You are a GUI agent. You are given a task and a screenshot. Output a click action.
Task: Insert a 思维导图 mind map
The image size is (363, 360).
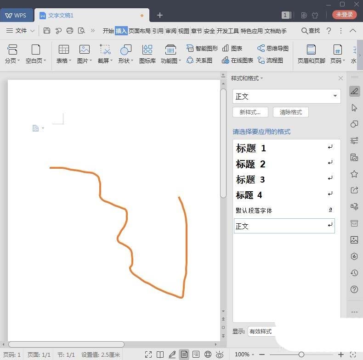coord(273,48)
